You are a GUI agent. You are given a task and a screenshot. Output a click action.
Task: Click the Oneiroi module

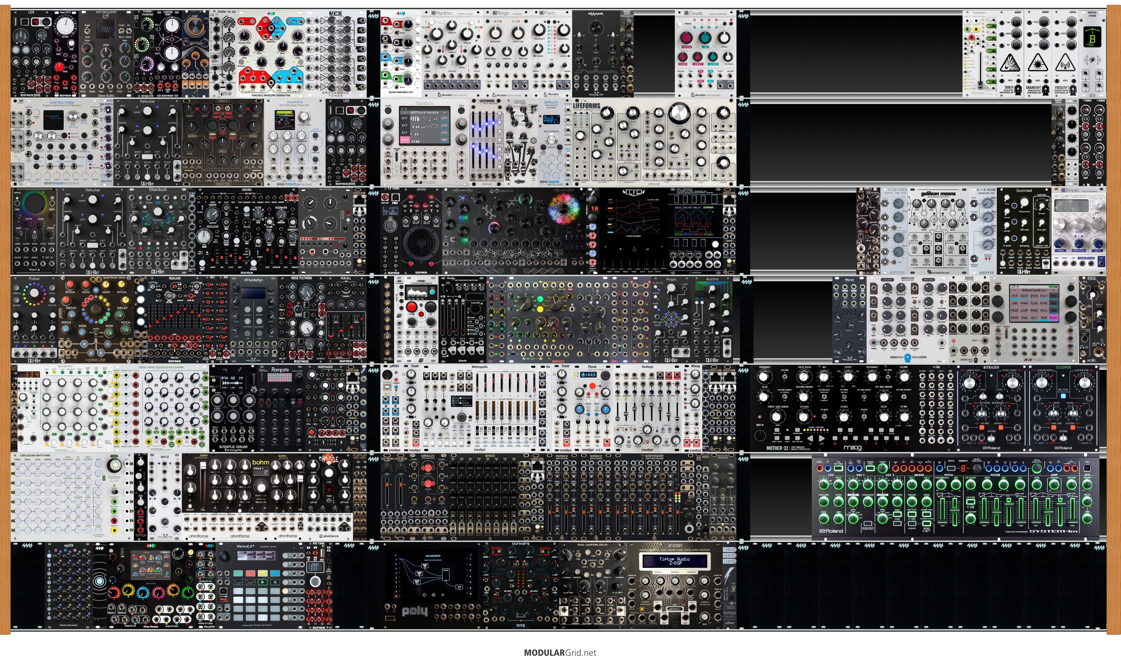click(248, 231)
